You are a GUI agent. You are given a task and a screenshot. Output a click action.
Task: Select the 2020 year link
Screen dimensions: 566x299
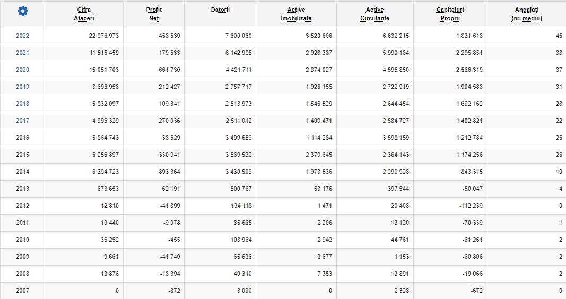click(x=22, y=70)
